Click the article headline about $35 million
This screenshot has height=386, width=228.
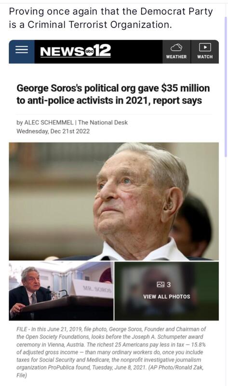click(x=113, y=94)
